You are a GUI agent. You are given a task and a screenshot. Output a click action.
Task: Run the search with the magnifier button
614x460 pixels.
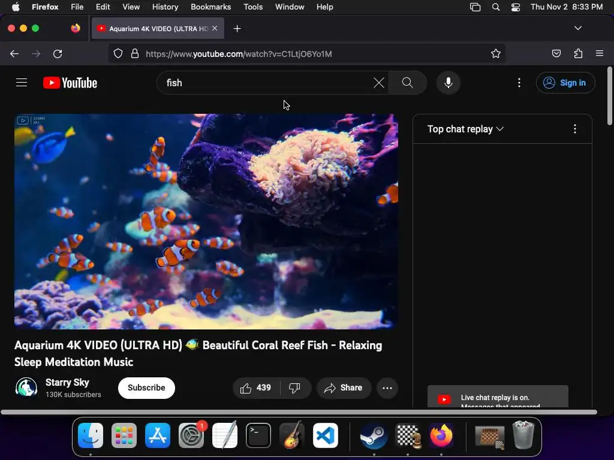click(x=407, y=83)
